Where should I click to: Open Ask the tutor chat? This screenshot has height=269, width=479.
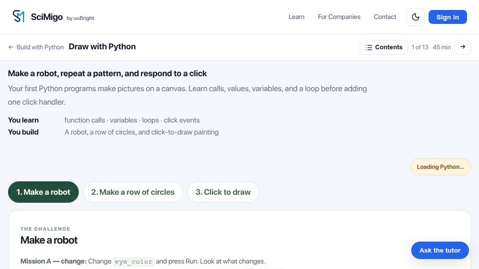pyautogui.click(x=440, y=251)
